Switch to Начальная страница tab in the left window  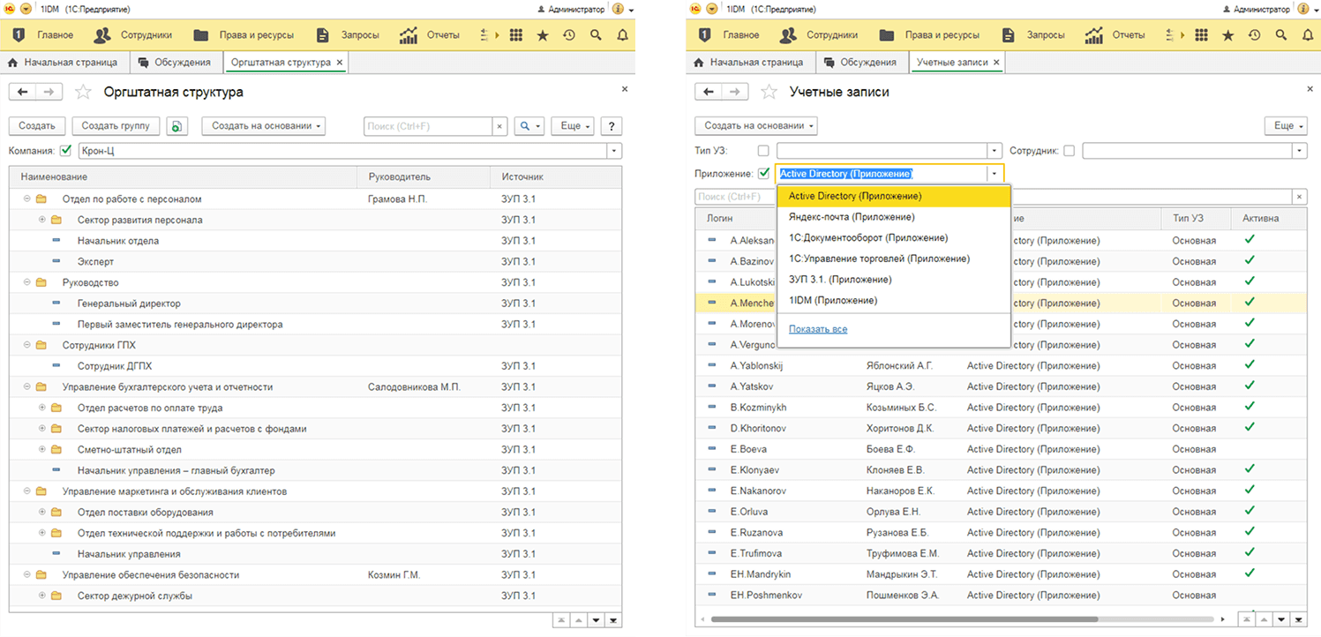click(x=64, y=63)
